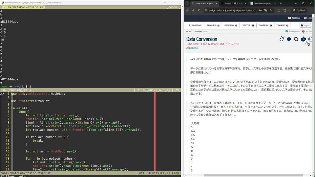
Task: Follow the Volume5 breadcrumb link
Action: click(198, 31)
